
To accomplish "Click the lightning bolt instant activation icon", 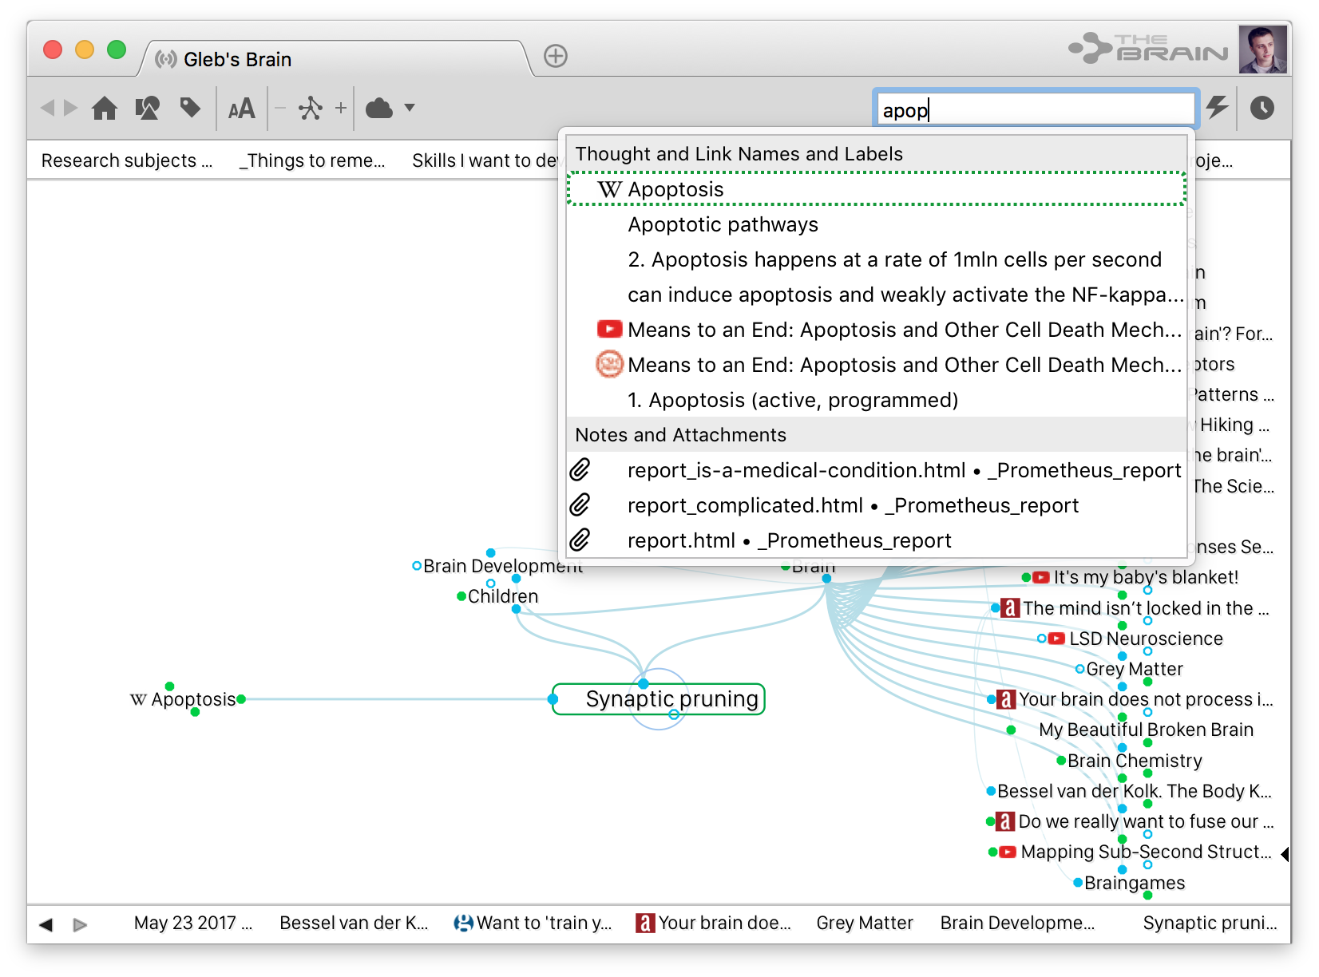I will pyautogui.click(x=1217, y=108).
